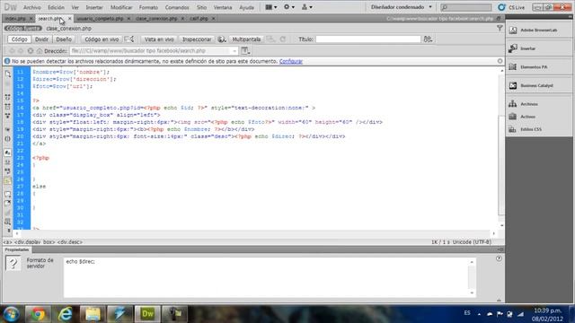Switch to the calif.php tab
Screen dimensions: 575x323
tap(199, 18)
